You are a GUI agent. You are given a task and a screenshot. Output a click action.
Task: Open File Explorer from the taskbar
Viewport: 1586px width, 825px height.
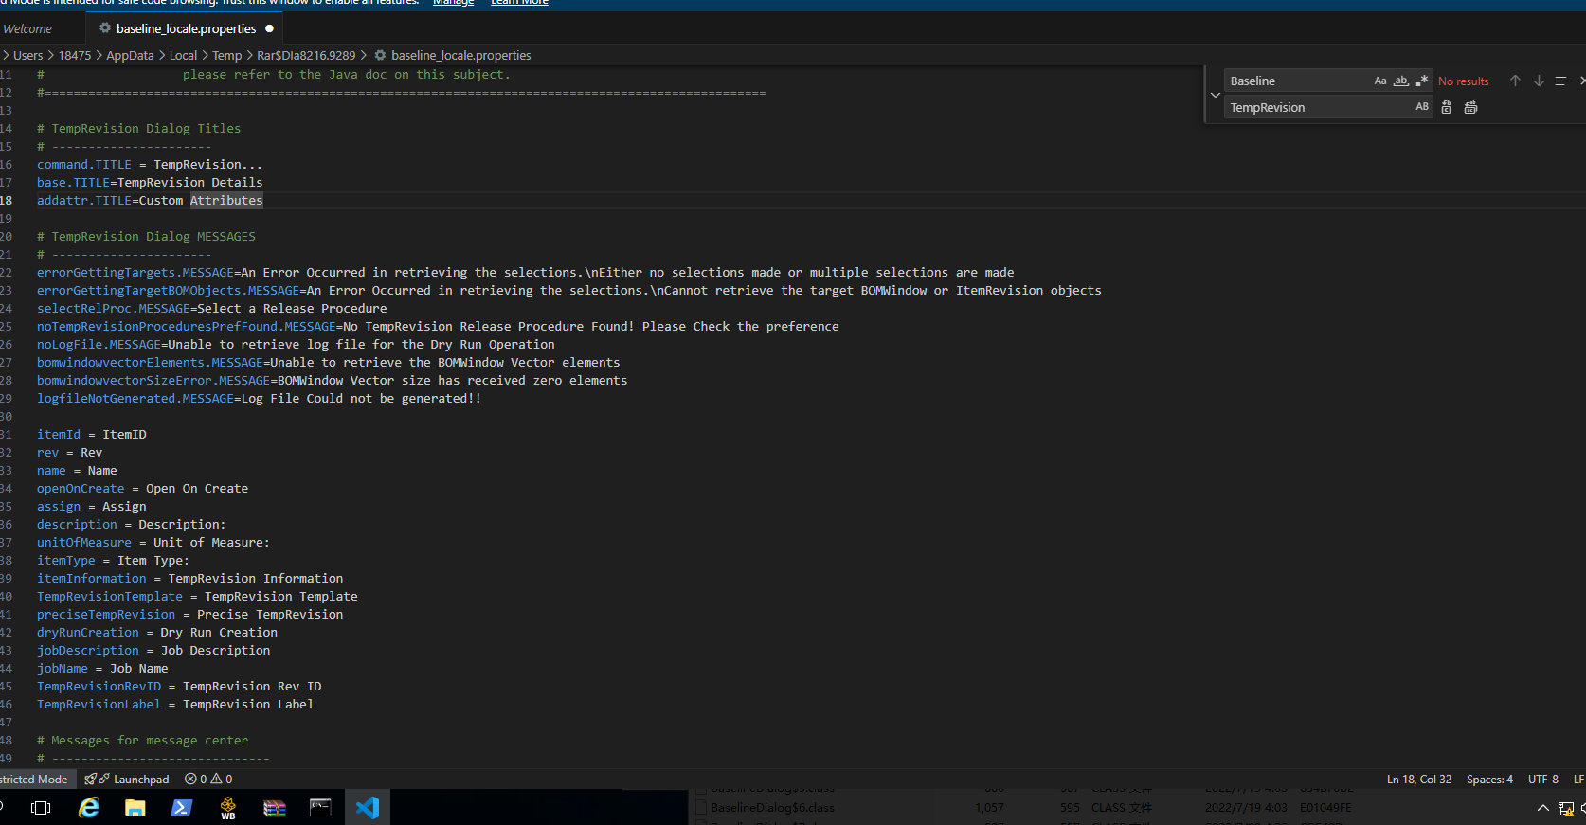(x=135, y=808)
